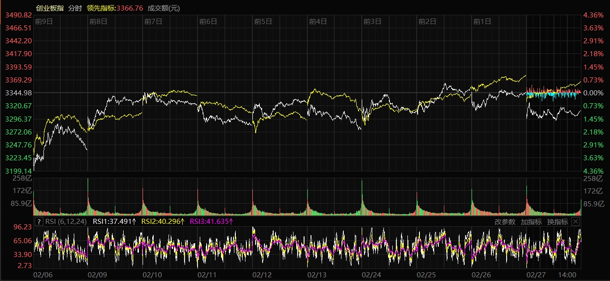Toggle the yellow RSI2 line value
The image size is (610, 281).
(x=162, y=222)
